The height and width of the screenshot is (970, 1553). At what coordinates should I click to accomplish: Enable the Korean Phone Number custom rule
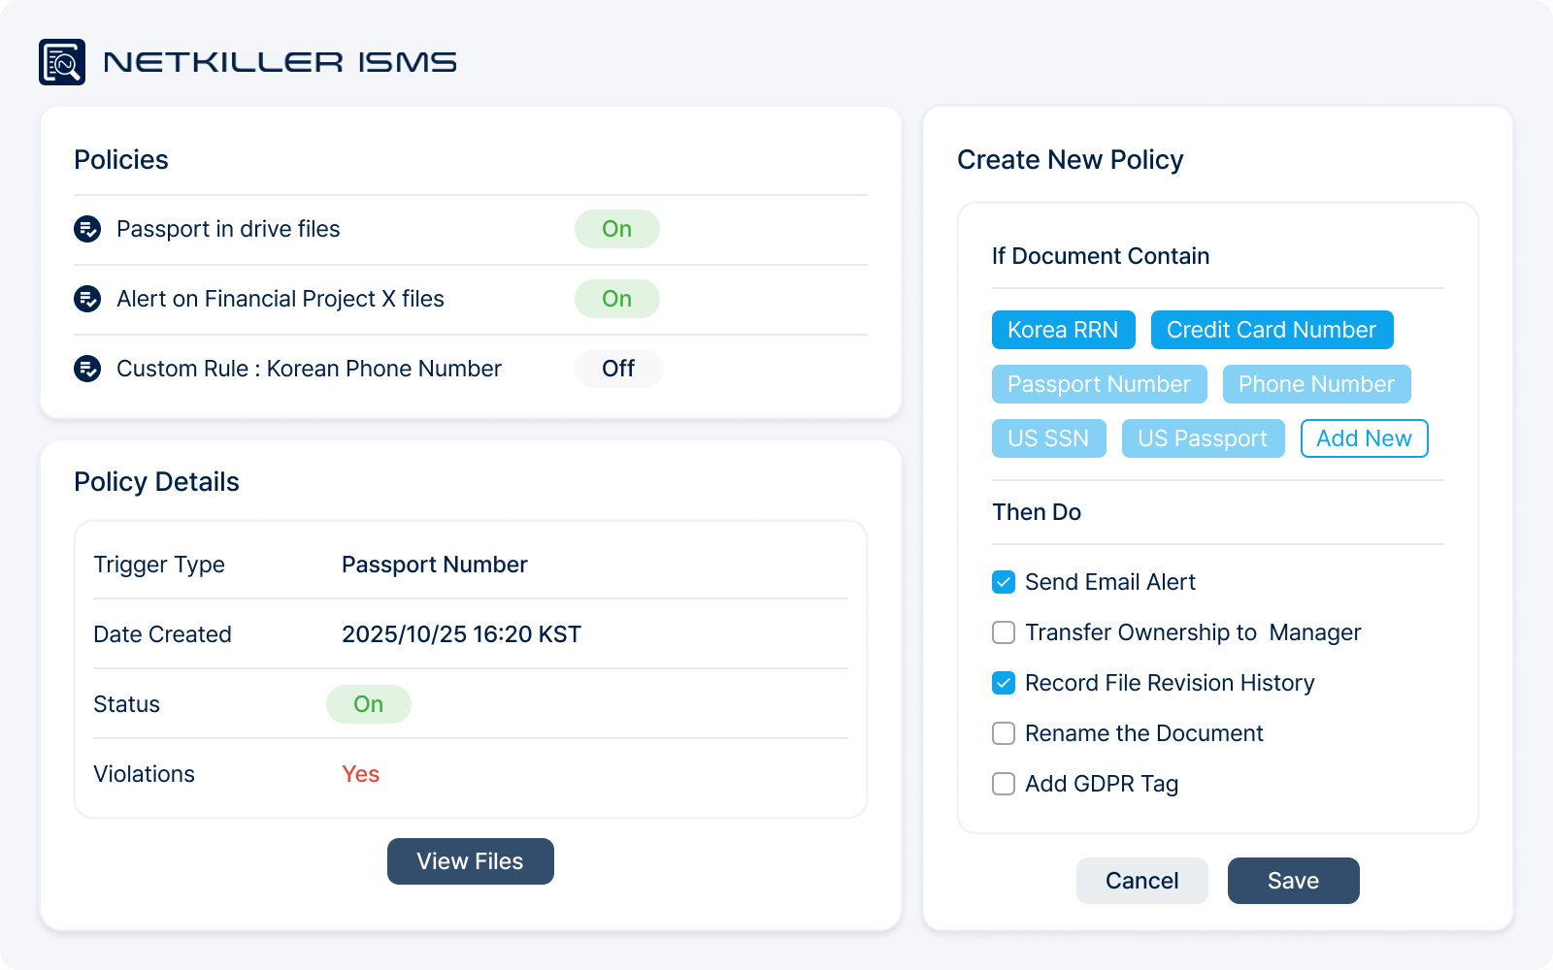pyautogui.click(x=618, y=369)
